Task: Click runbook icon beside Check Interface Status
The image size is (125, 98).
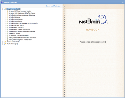Action: (7, 25)
